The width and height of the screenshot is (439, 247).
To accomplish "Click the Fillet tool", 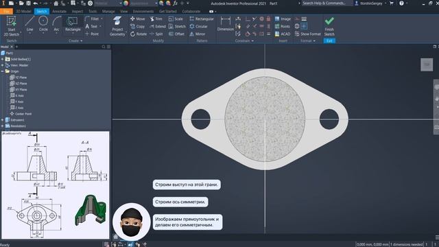I will tap(93, 19).
